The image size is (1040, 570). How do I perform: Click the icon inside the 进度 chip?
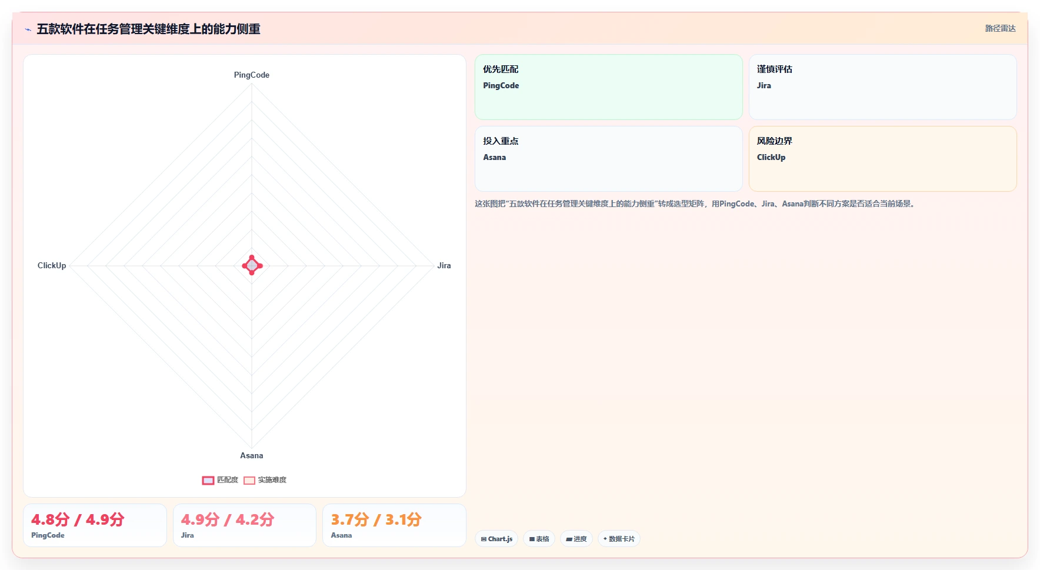click(x=569, y=539)
